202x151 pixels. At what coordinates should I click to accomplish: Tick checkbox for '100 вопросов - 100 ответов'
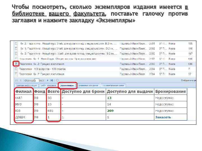(x=16, y=69)
